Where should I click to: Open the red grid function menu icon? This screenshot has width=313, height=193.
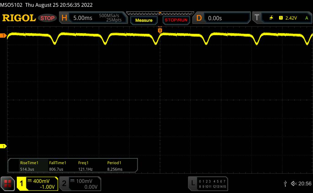point(8,184)
